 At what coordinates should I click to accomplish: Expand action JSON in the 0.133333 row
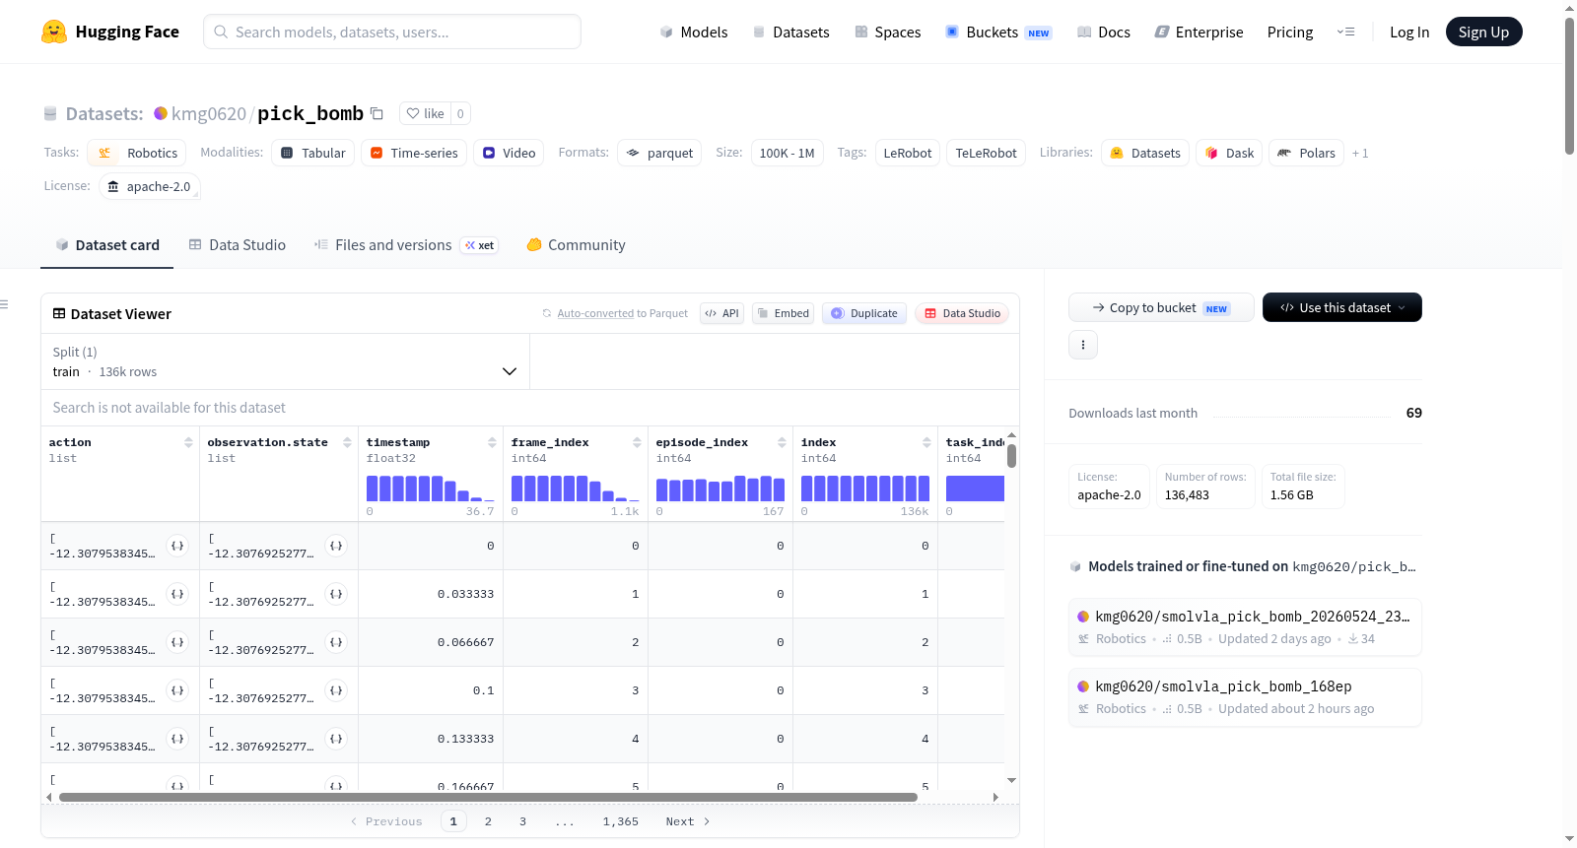177,739
